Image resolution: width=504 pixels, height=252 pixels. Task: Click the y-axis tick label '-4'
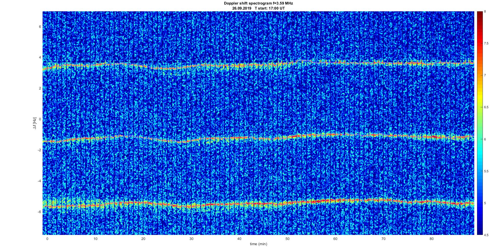(x=39, y=181)
